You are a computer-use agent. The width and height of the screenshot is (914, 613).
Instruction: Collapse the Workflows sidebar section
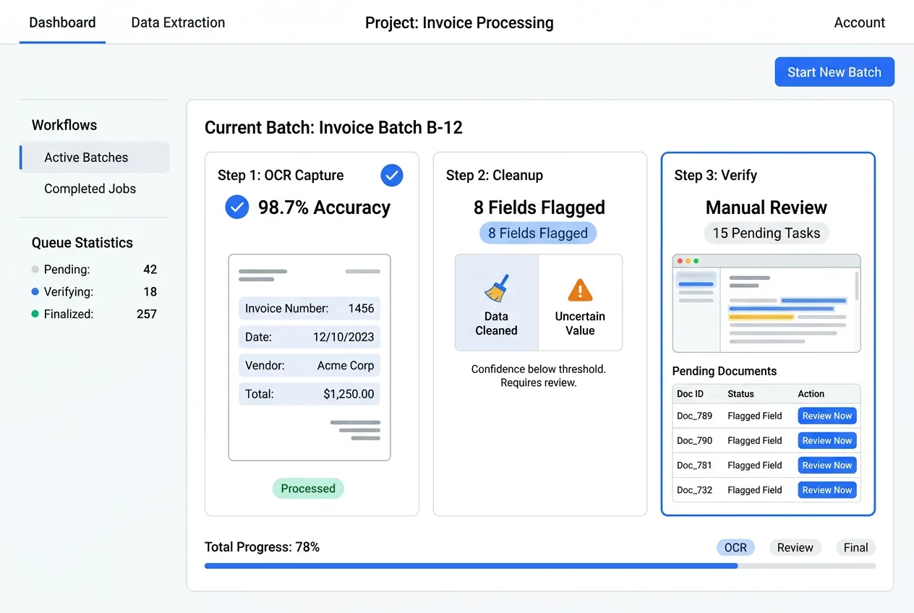pos(64,124)
